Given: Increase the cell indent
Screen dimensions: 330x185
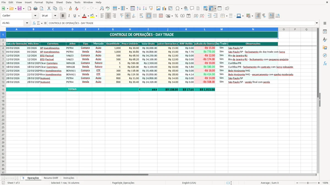Looking at the screenshot, I should pos(210,16).
